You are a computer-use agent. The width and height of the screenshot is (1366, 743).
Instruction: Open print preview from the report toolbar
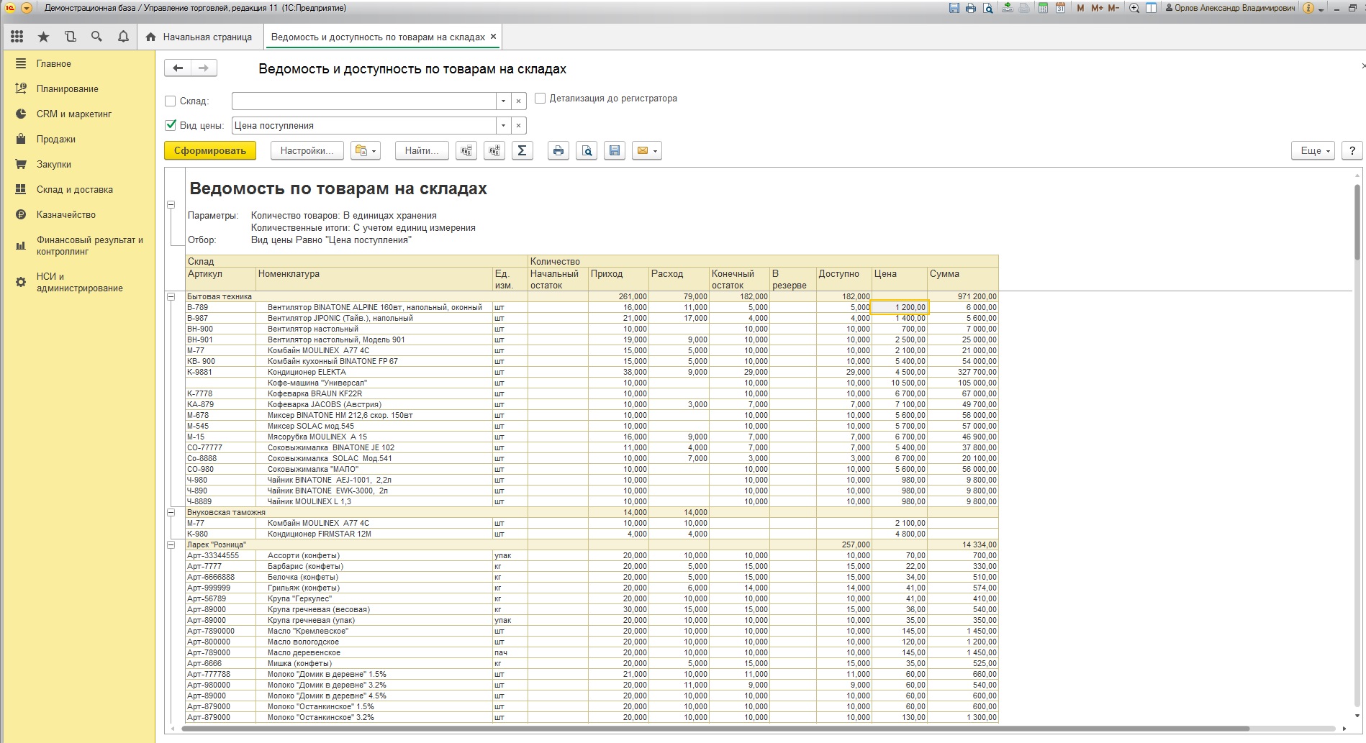coord(587,151)
